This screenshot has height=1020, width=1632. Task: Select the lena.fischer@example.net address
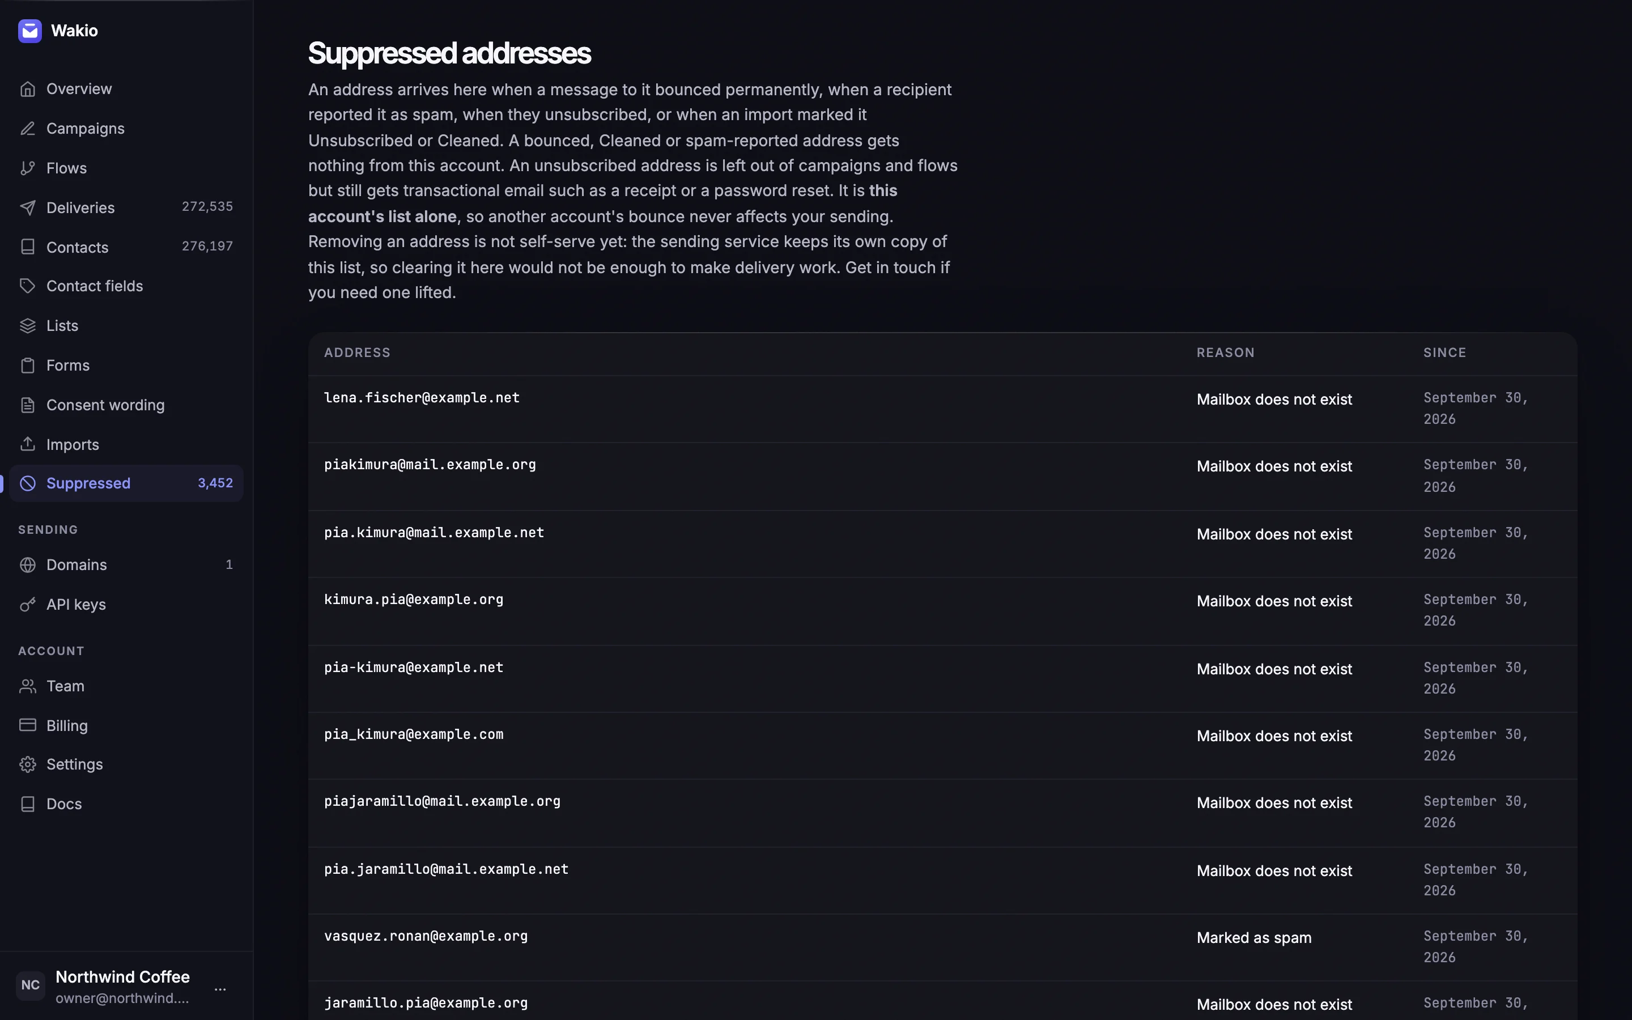point(422,398)
